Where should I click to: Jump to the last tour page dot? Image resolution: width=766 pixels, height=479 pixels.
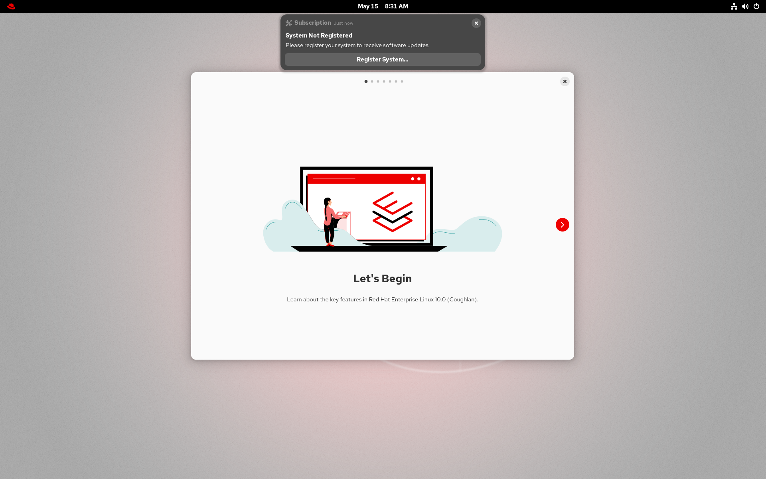tap(402, 81)
